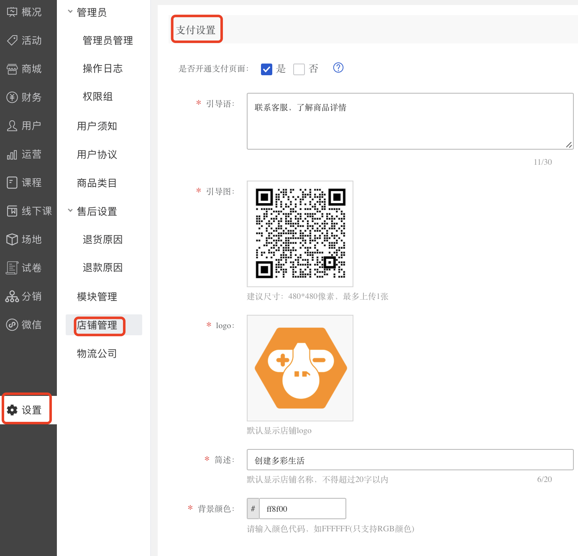This screenshot has width=578, height=556.
Task: Click the QR code 引导图 thumbnail
Action: [x=300, y=234]
